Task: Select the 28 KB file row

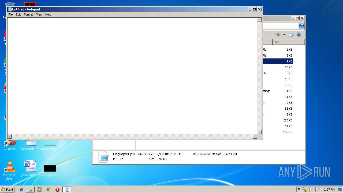Action: point(278,67)
